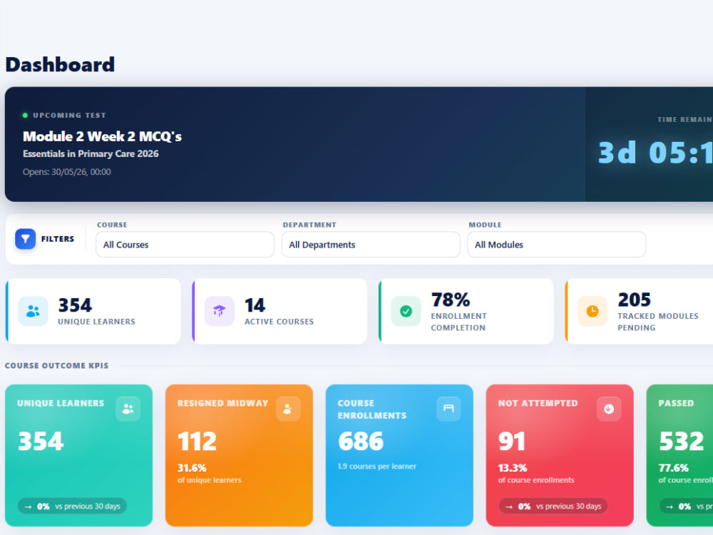Open the All Modules dropdown
This screenshot has height=535, width=713.
click(557, 244)
